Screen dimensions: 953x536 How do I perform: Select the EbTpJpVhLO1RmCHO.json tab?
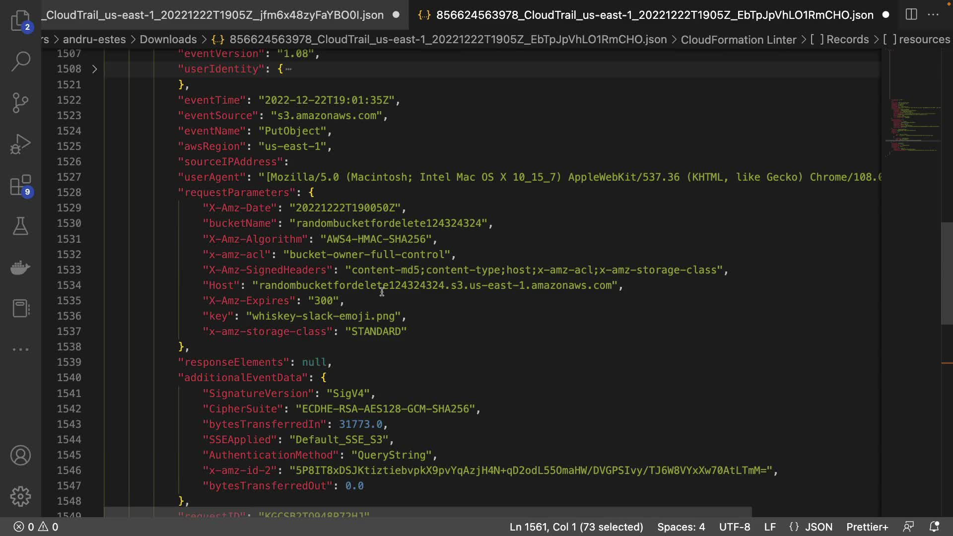654,15
